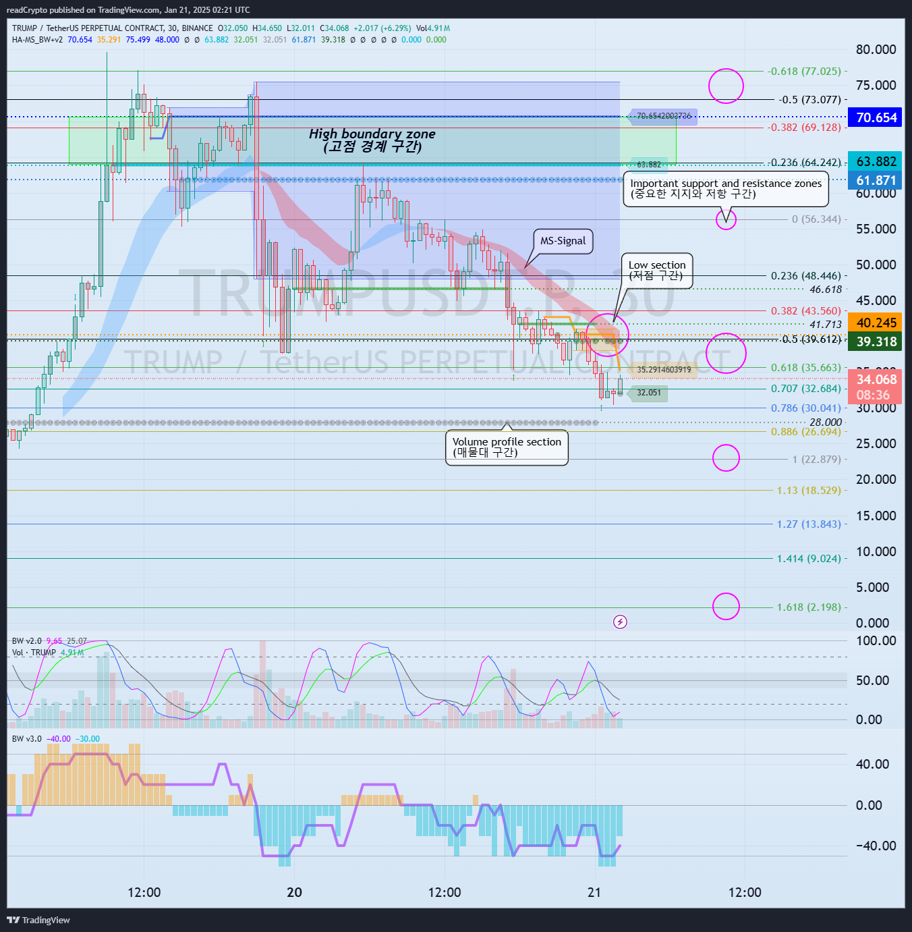Screen dimensions: 912x932
Task: Click the 1.414 (9.024) Fibonacci label
Action: click(809, 558)
